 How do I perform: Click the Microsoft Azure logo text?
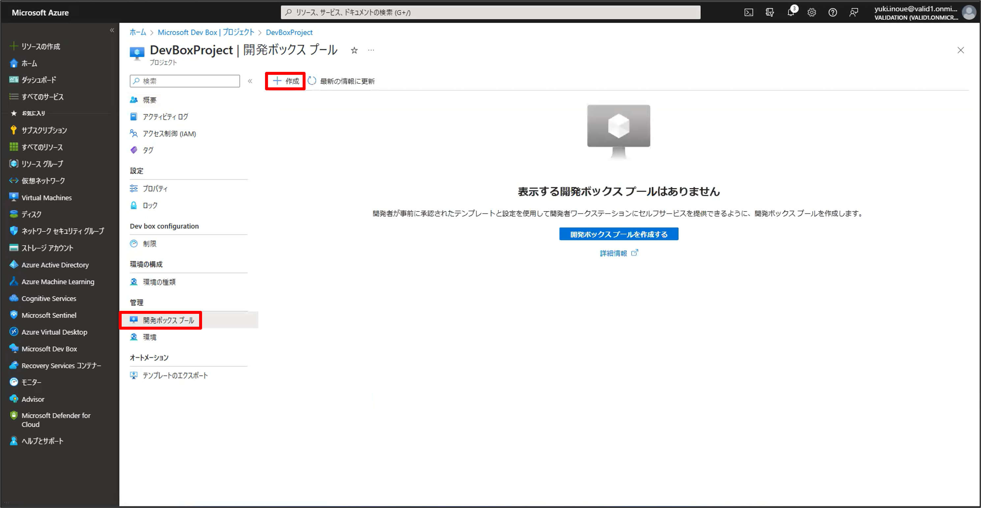40,13
